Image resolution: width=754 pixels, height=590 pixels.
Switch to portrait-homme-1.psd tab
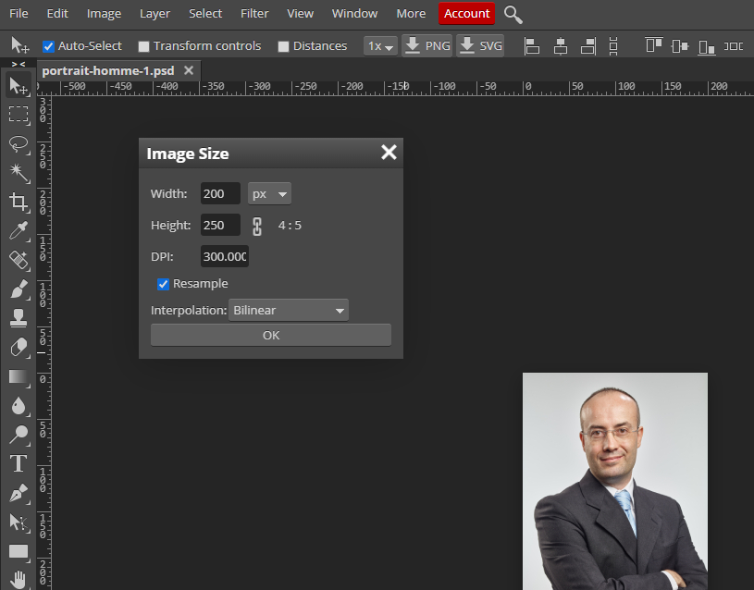pos(107,70)
